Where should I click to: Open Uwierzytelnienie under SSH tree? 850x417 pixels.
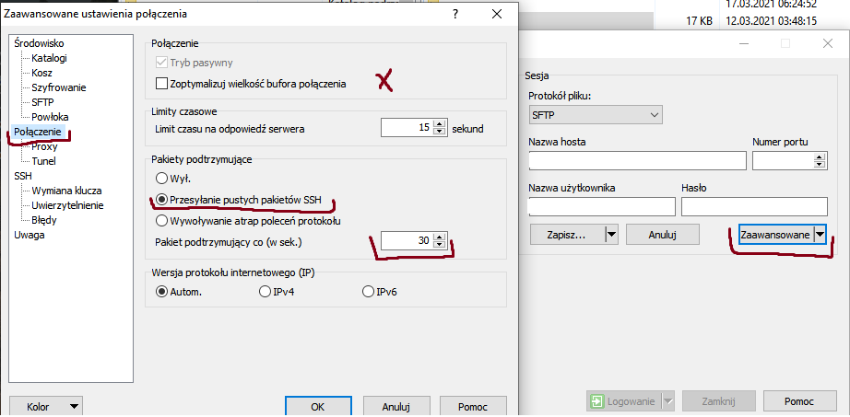click(x=67, y=205)
